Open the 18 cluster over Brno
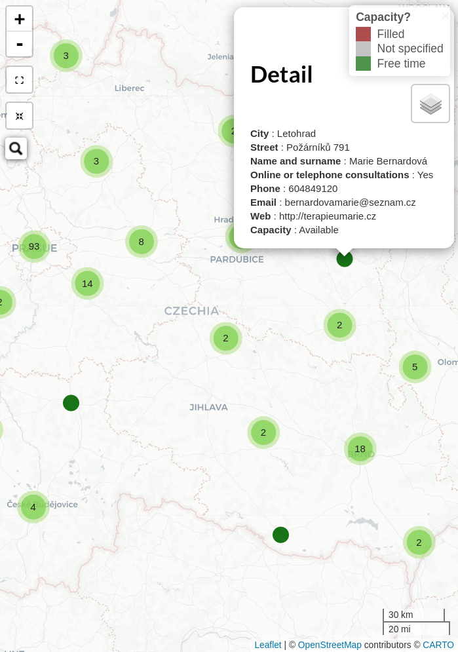 pyautogui.click(x=360, y=449)
